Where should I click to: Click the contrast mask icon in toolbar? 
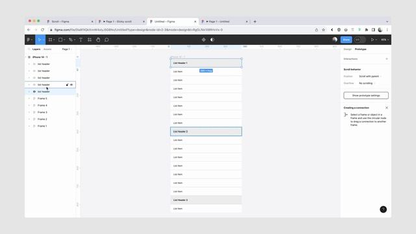pyautogui.click(x=213, y=40)
